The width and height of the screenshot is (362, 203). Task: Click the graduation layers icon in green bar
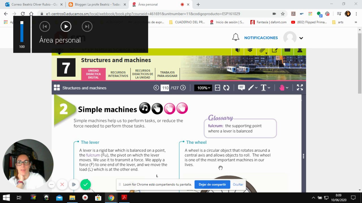(x=250, y=50)
